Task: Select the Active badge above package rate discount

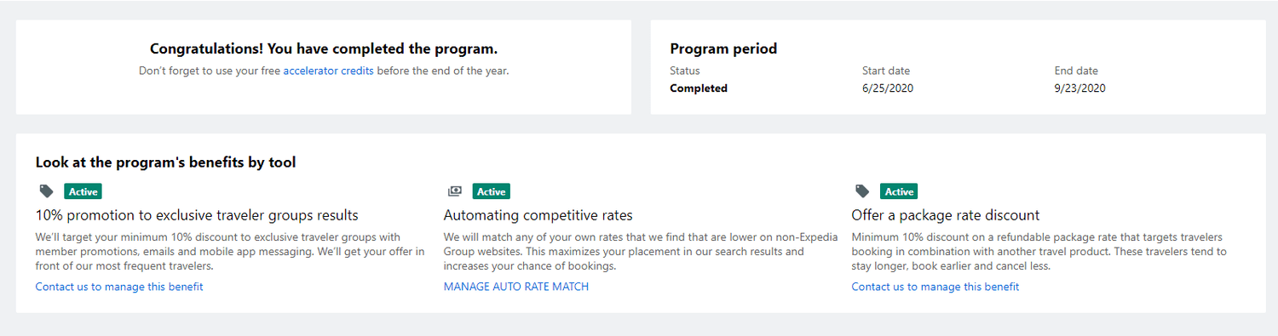Action: (x=899, y=191)
